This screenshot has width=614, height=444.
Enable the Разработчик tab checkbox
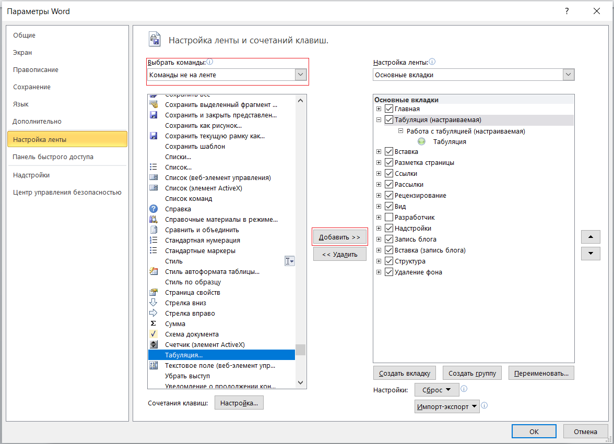click(x=388, y=217)
